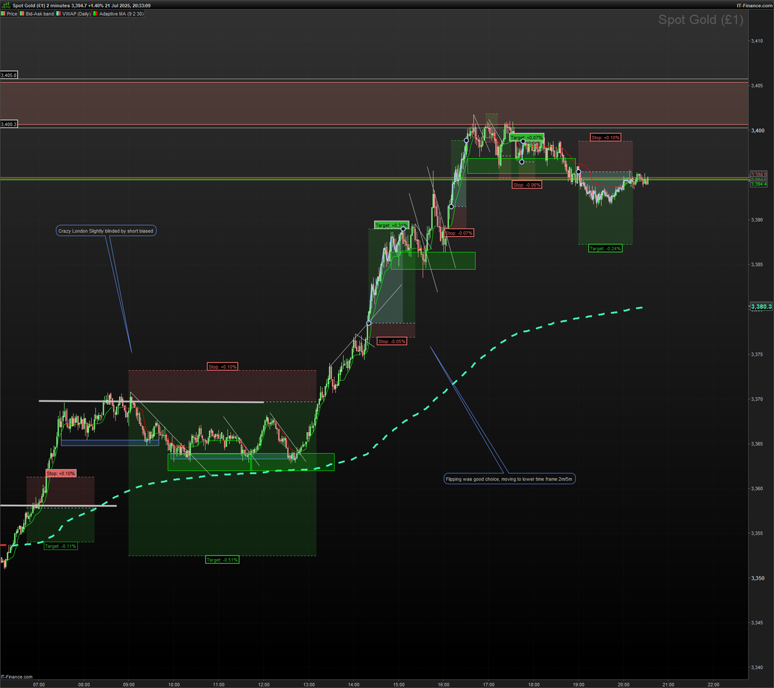Open the Adaptive MA (9 2 30) indicator label
Screen dimensions: 774x688
click(x=121, y=14)
